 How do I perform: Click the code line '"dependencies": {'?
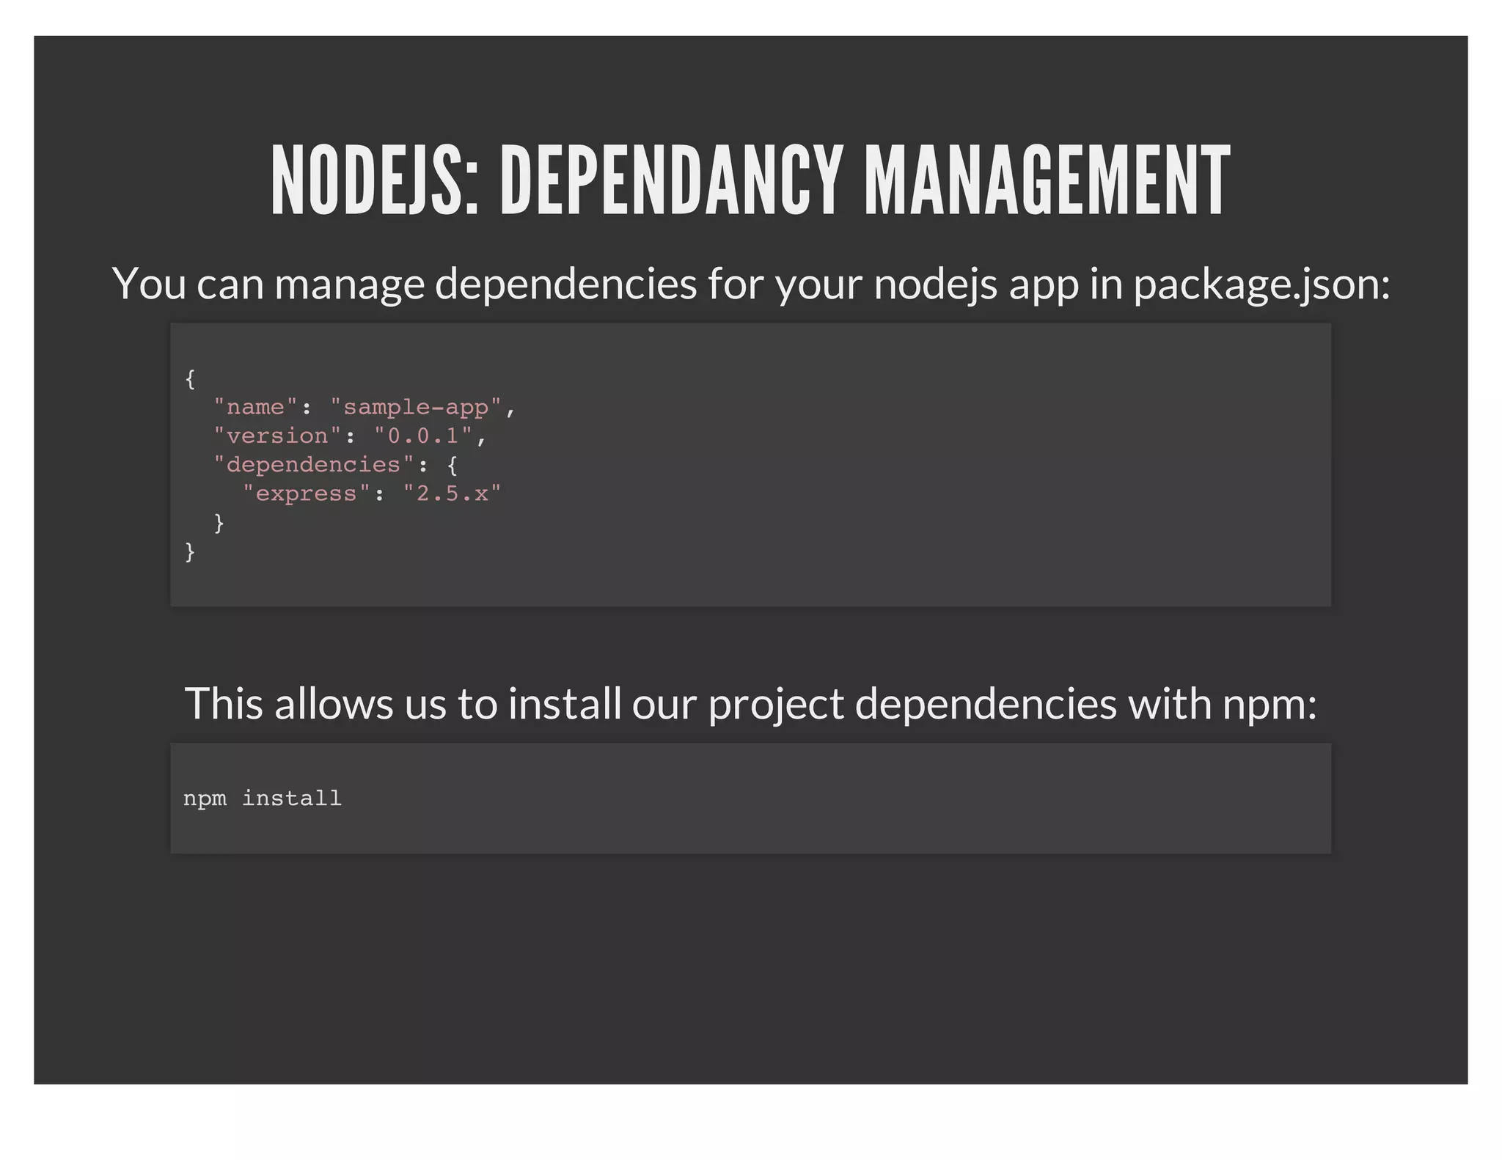point(335,465)
